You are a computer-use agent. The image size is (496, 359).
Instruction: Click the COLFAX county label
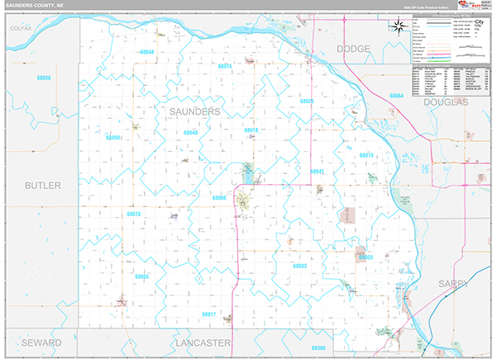[x=21, y=28]
